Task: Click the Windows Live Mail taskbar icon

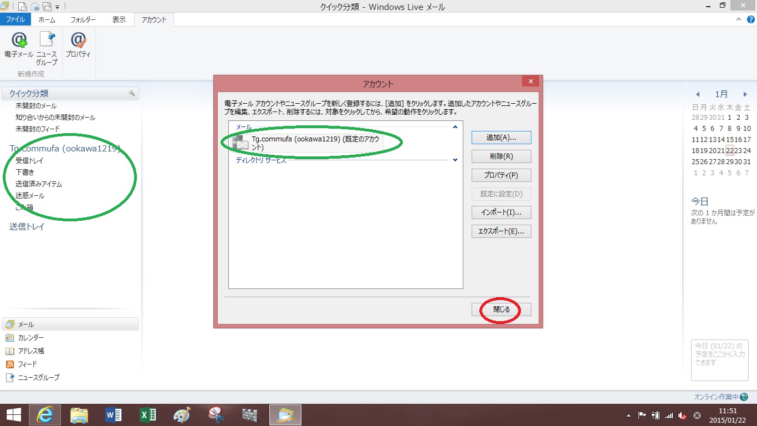Action: pyautogui.click(x=285, y=415)
